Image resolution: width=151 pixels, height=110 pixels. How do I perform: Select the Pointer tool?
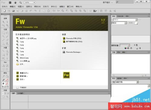point(4,22)
